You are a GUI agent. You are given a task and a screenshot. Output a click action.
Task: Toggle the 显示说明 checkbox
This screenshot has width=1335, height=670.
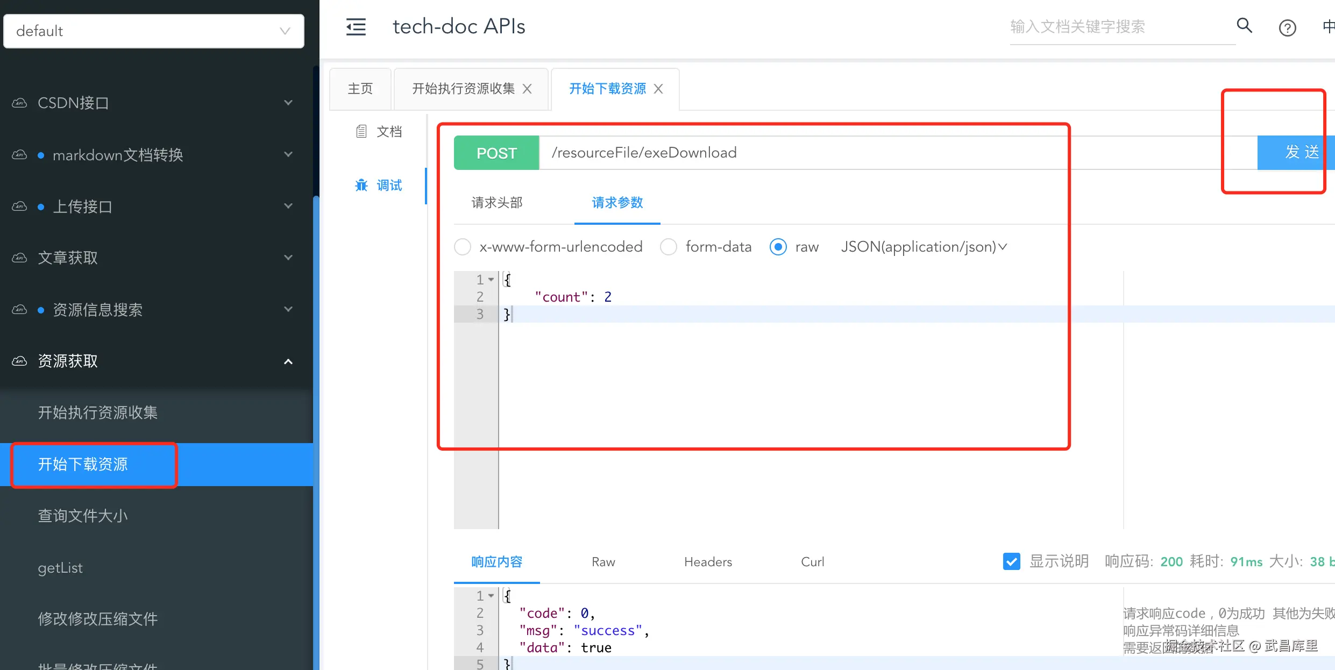(1011, 561)
